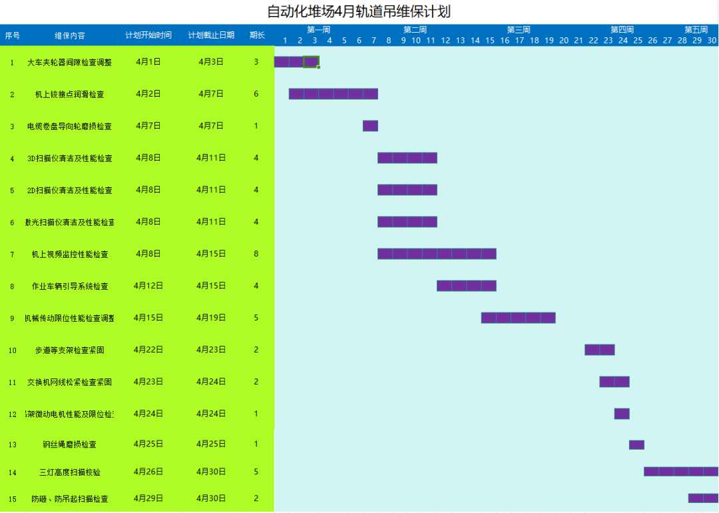Select the 维保内容 column header
The height and width of the screenshot is (513, 719).
(70, 35)
